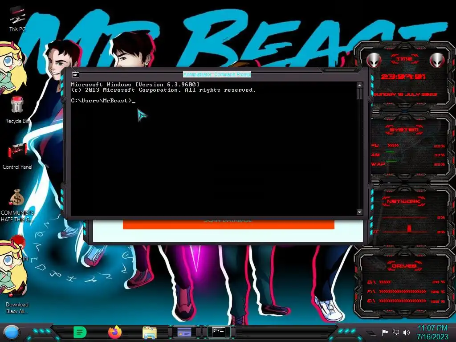The width and height of the screenshot is (456, 342).
Task: Open the Recycle Bin desktop icon
Action: [17, 110]
